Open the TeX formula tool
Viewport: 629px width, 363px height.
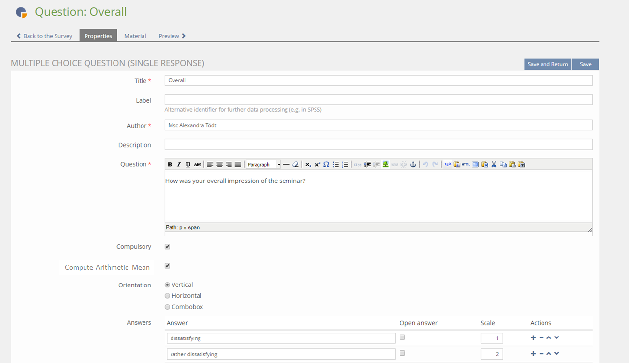click(447, 165)
